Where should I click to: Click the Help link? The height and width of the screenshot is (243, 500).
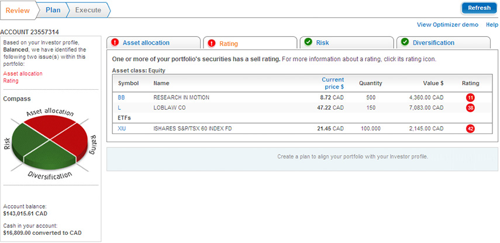[492, 24]
